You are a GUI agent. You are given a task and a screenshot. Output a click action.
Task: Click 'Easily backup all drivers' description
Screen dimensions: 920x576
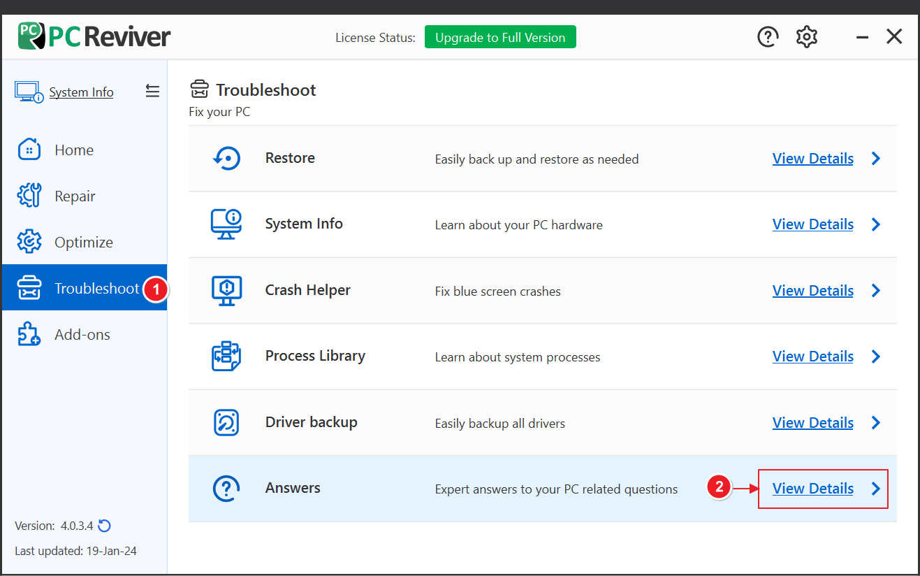(500, 424)
